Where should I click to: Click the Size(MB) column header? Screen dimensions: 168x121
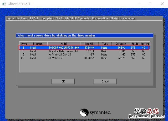89,44
